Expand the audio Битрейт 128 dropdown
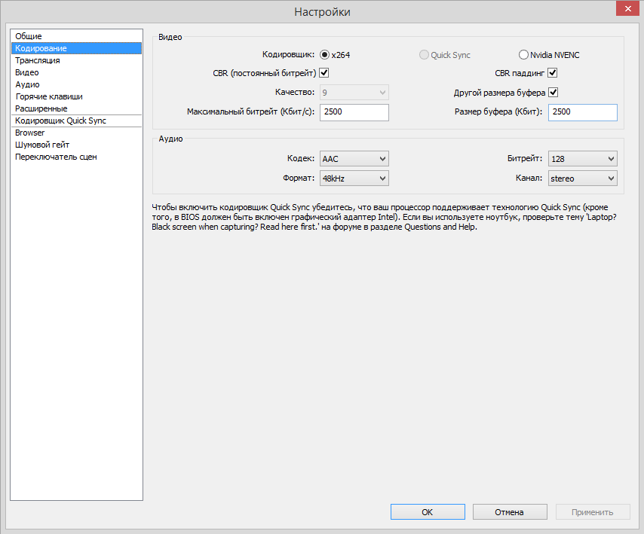644x534 pixels. point(582,159)
